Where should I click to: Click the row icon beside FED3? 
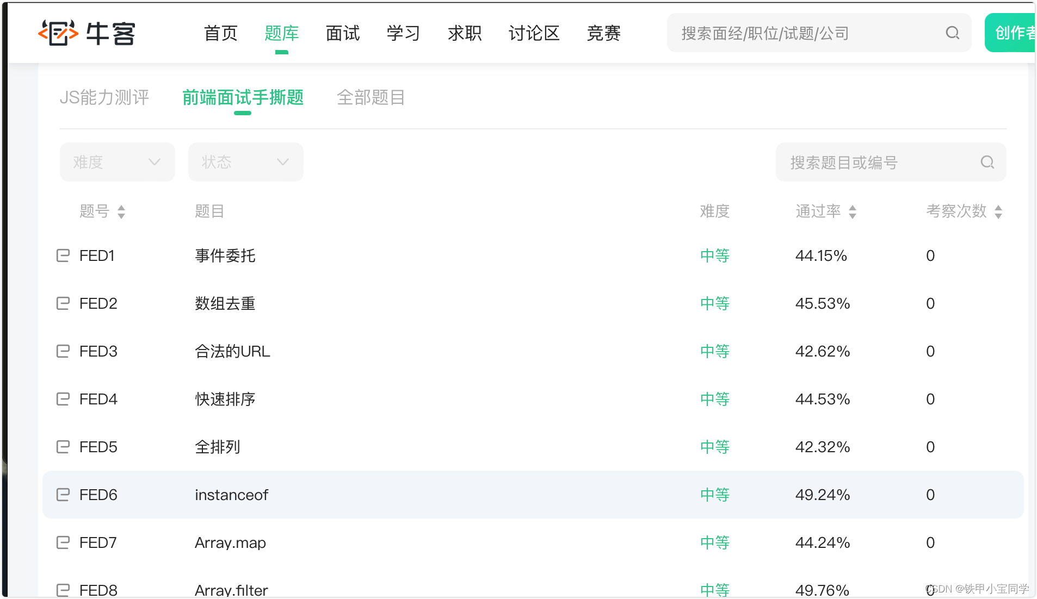tap(63, 351)
